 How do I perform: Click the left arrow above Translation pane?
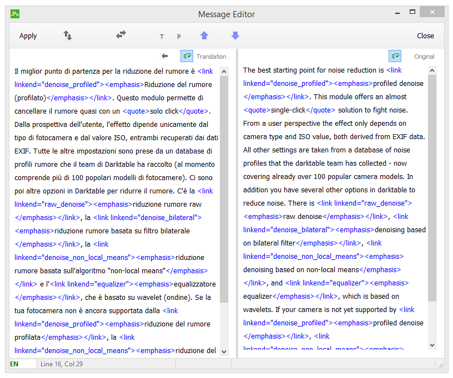coord(164,56)
